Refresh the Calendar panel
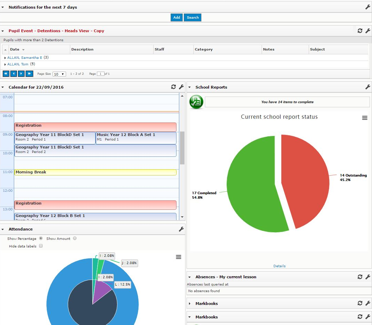Image resolution: width=372 pixels, height=325 pixels. pos(173,87)
